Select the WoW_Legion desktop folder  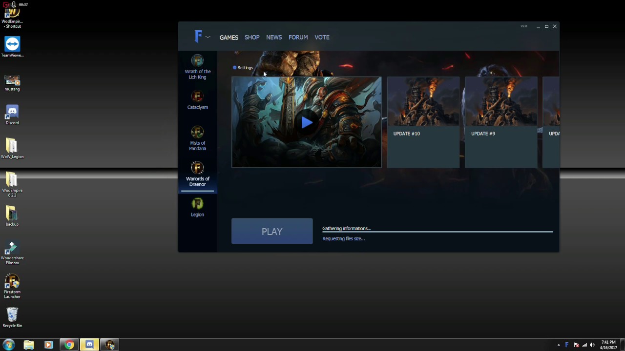12,149
